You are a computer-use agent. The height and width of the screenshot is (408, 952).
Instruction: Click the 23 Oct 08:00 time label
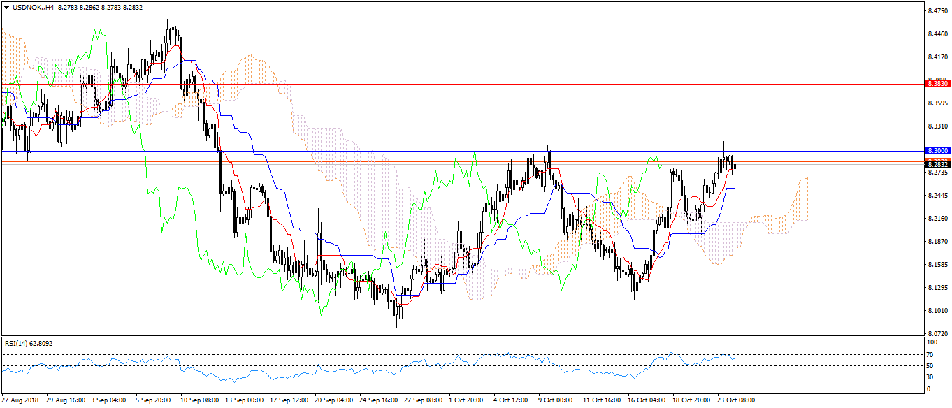(x=735, y=401)
